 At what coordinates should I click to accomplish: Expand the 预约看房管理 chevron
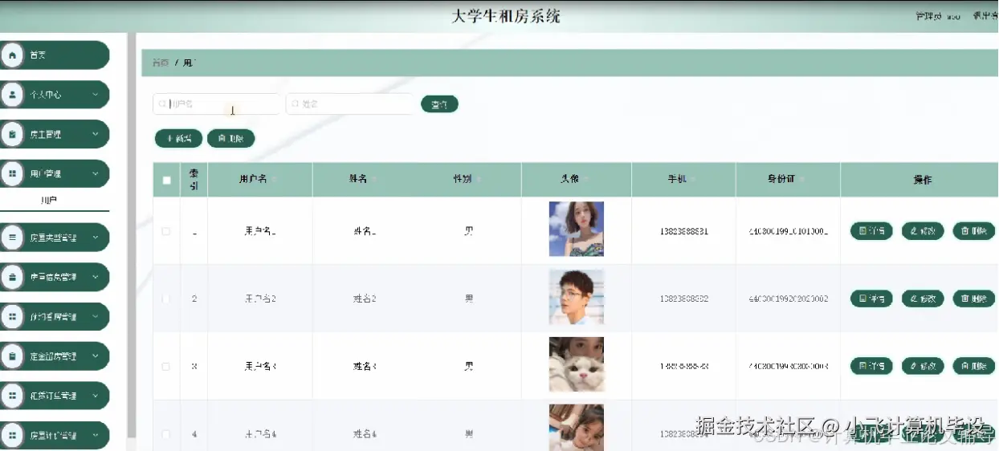(96, 317)
